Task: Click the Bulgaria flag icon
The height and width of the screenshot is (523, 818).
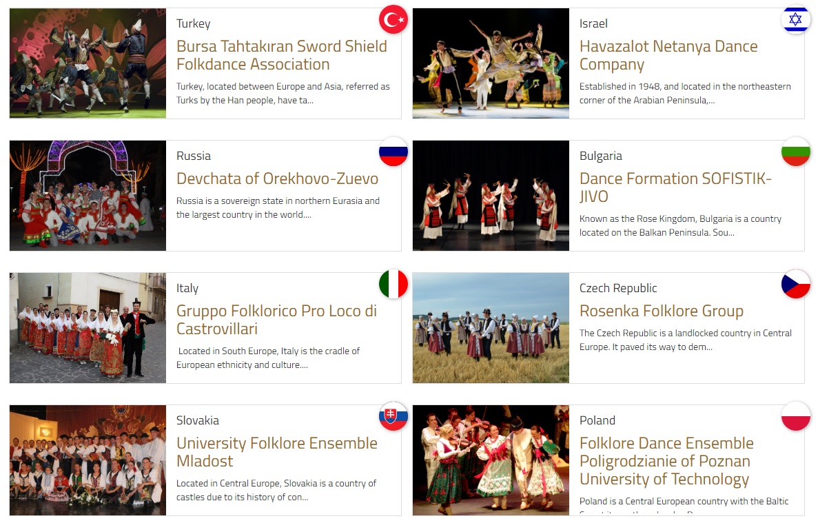Action: tap(795, 152)
